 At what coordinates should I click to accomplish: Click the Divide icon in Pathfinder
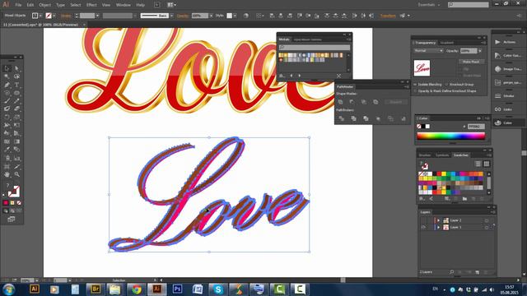click(x=342, y=118)
